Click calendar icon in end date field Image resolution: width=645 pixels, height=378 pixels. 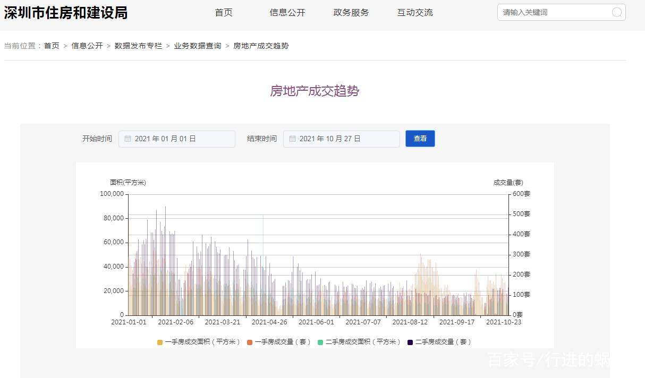tap(292, 139)
